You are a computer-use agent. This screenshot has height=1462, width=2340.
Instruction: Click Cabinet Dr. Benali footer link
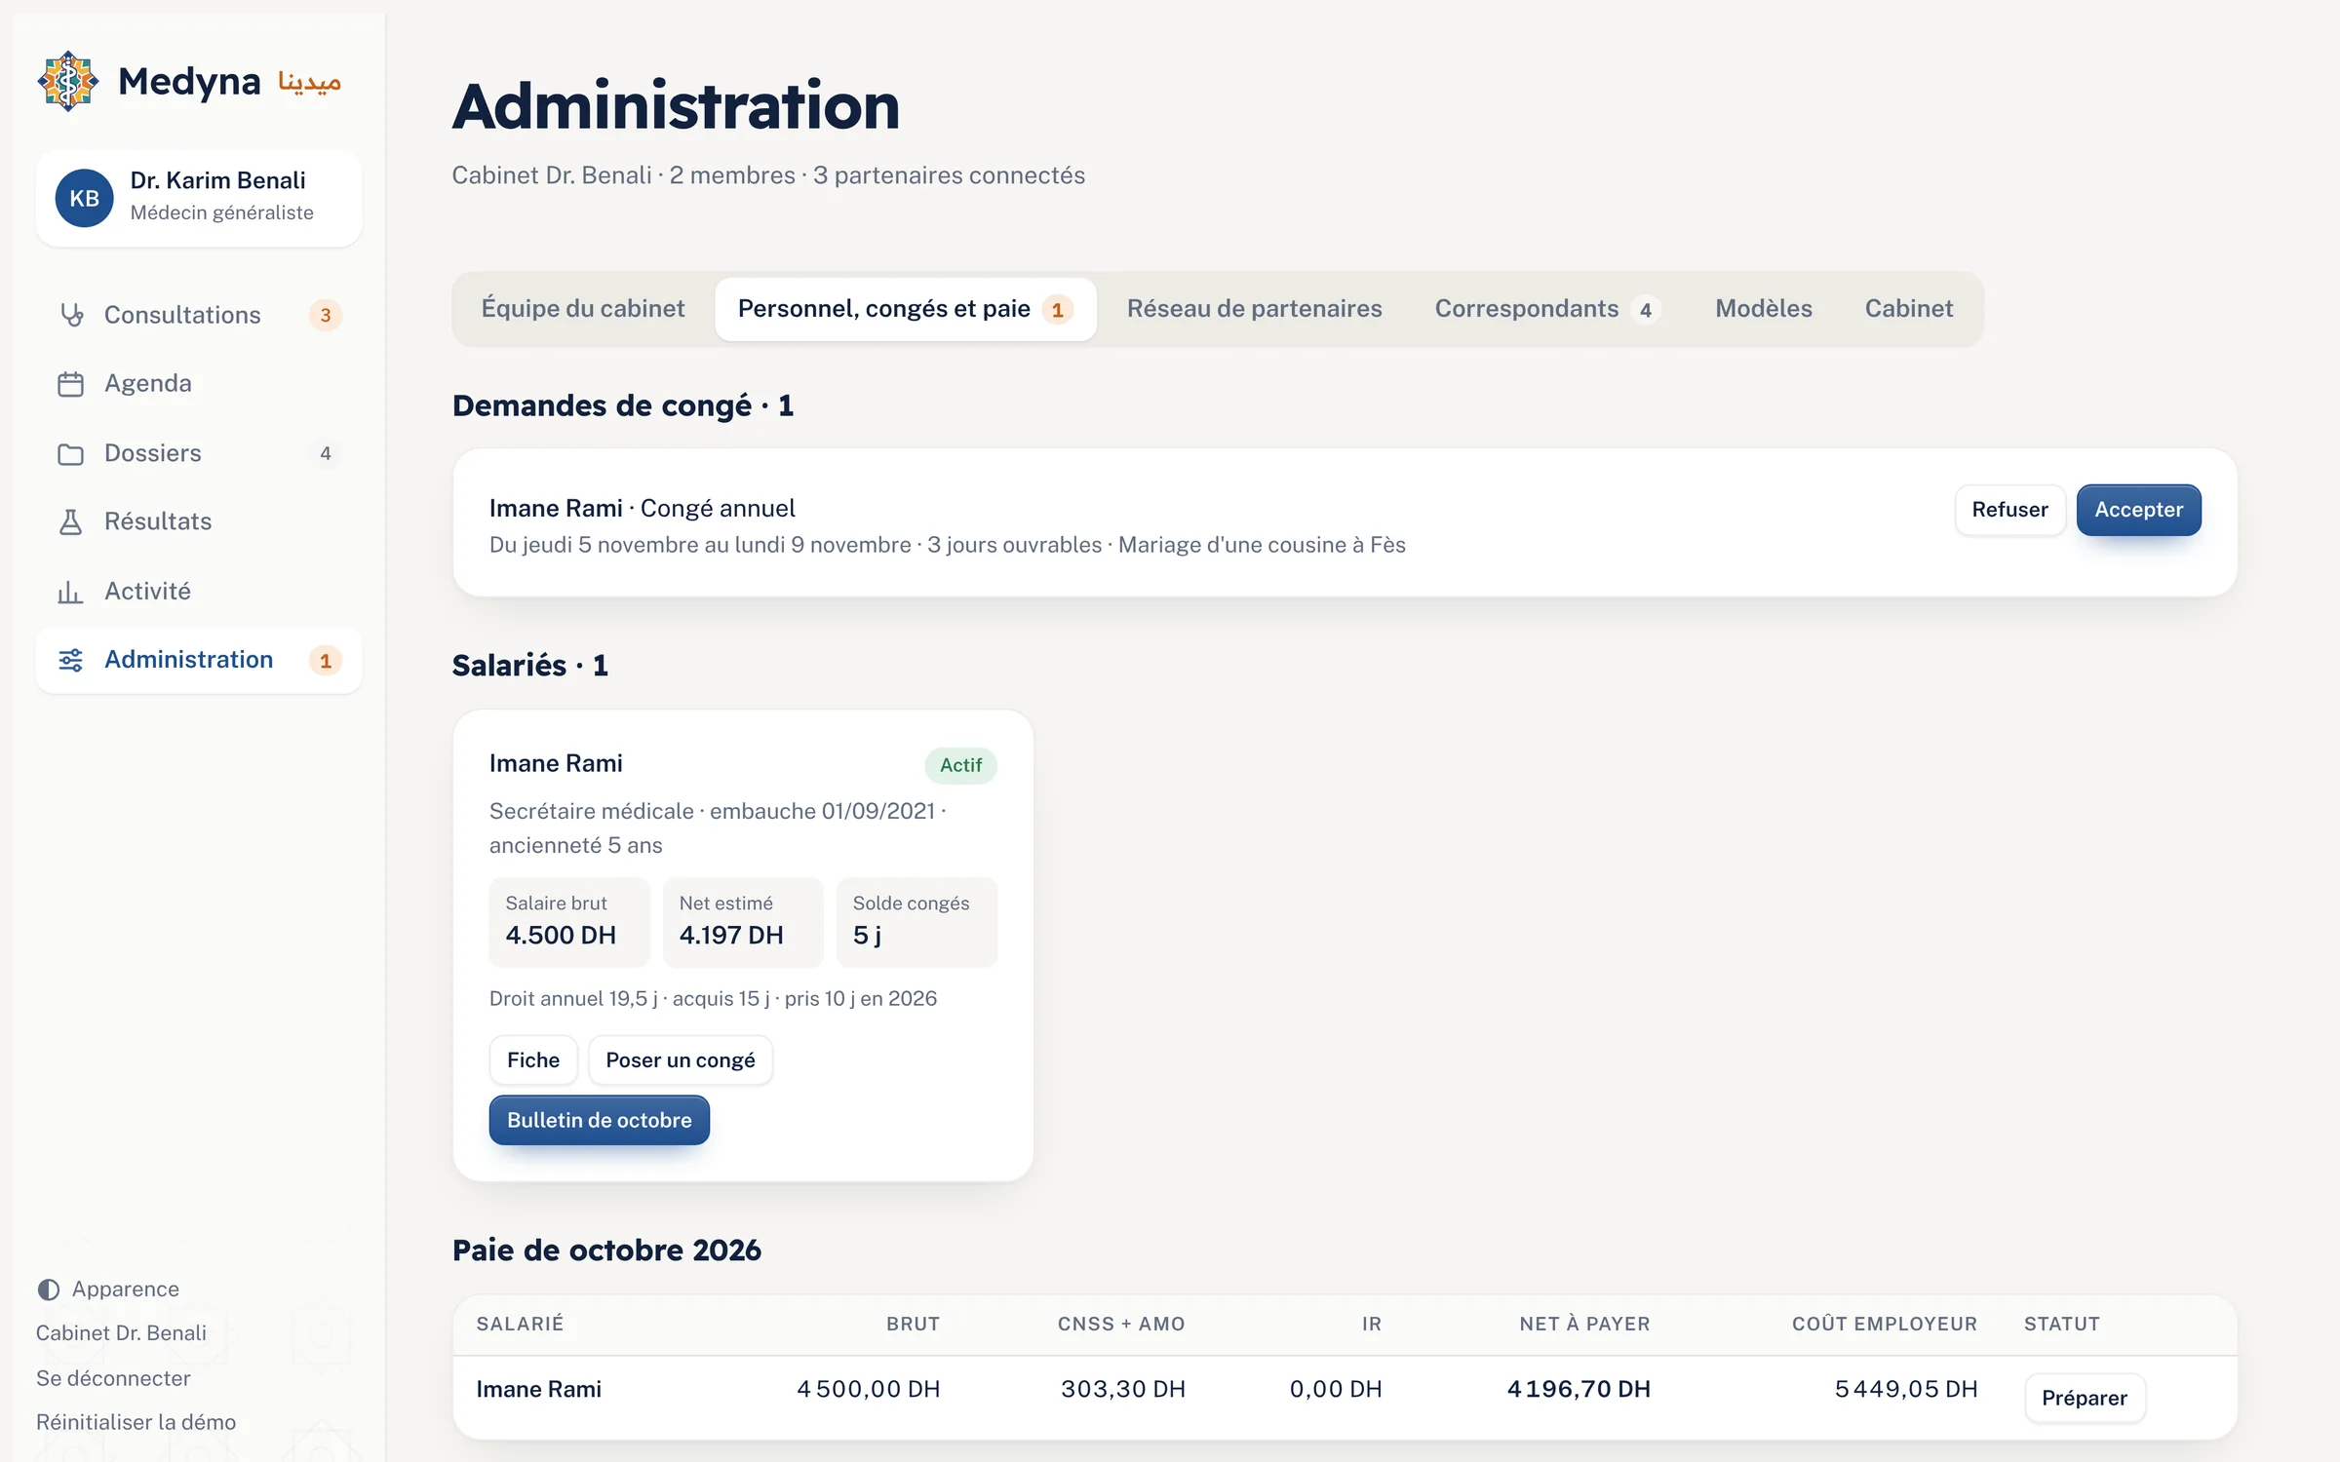(121, 1333)
